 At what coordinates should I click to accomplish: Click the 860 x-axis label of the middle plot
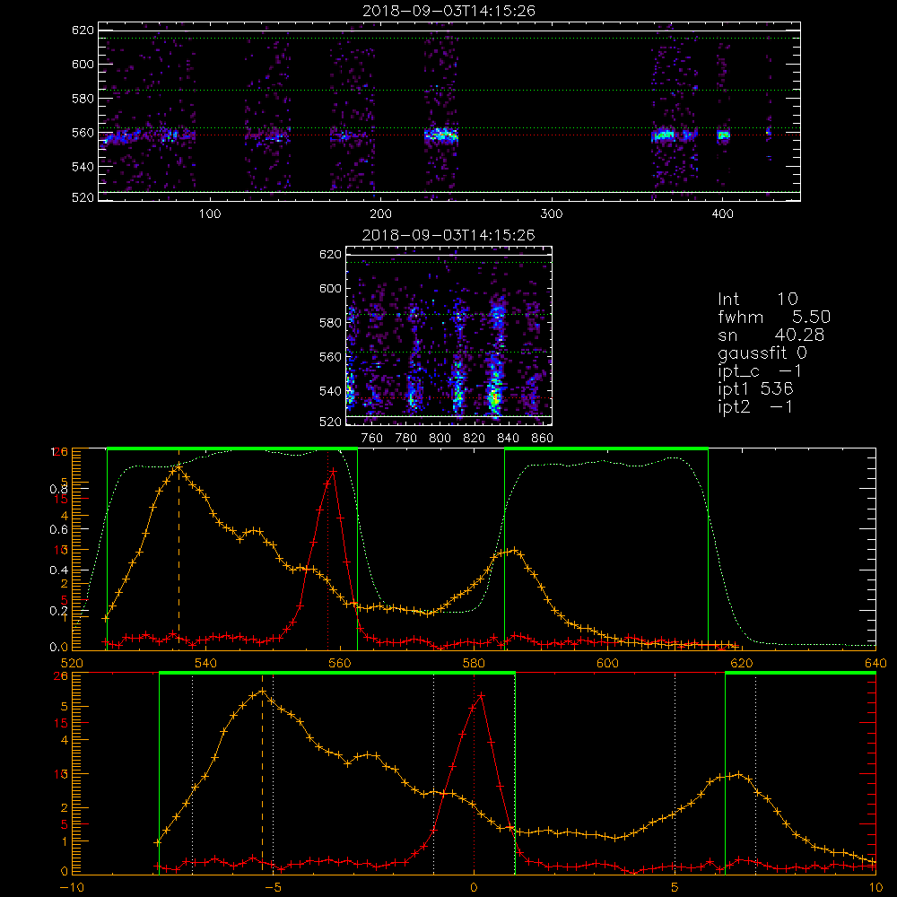[x=543, y=439]
